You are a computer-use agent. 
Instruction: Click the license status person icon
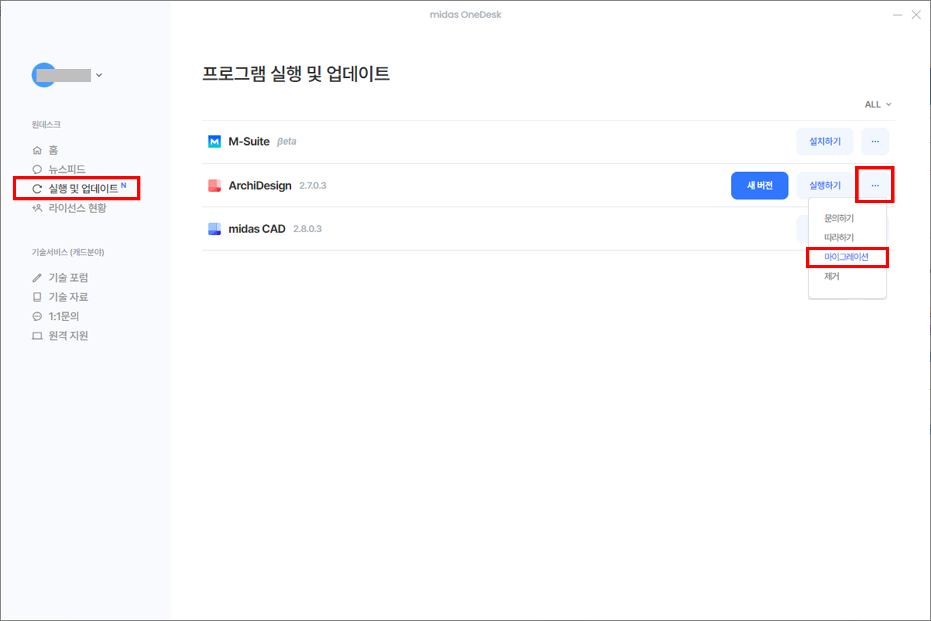tap(37, 208)
